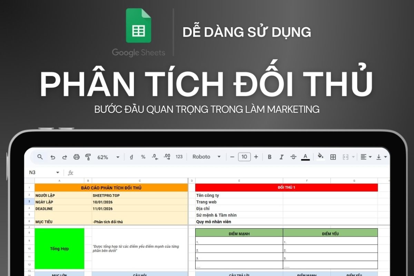
Task: Click the minus decrease font size button
Action: [x=232, y=157]
